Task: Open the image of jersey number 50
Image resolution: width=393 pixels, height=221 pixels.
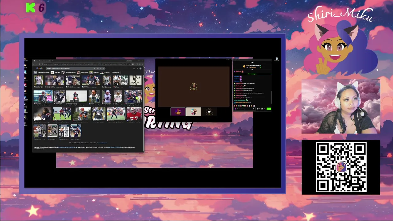Action: click(x=99, y=114)
